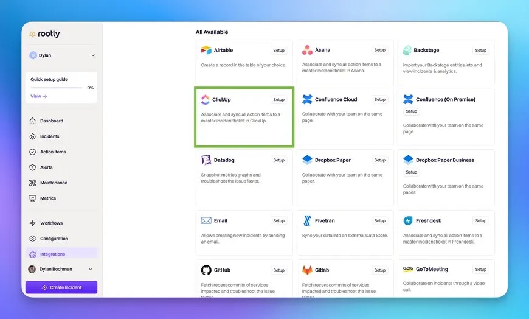Viewport: 529px width, 319px height.
Task: Click the Integrations puzzle icon
Action: (x=32, y=254)
